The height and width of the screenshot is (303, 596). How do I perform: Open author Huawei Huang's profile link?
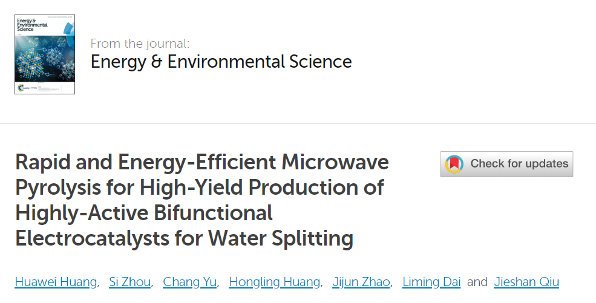coord(56,282)
